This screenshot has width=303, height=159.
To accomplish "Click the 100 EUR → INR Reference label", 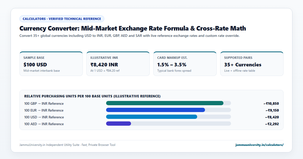I will [x=44, y=110].
